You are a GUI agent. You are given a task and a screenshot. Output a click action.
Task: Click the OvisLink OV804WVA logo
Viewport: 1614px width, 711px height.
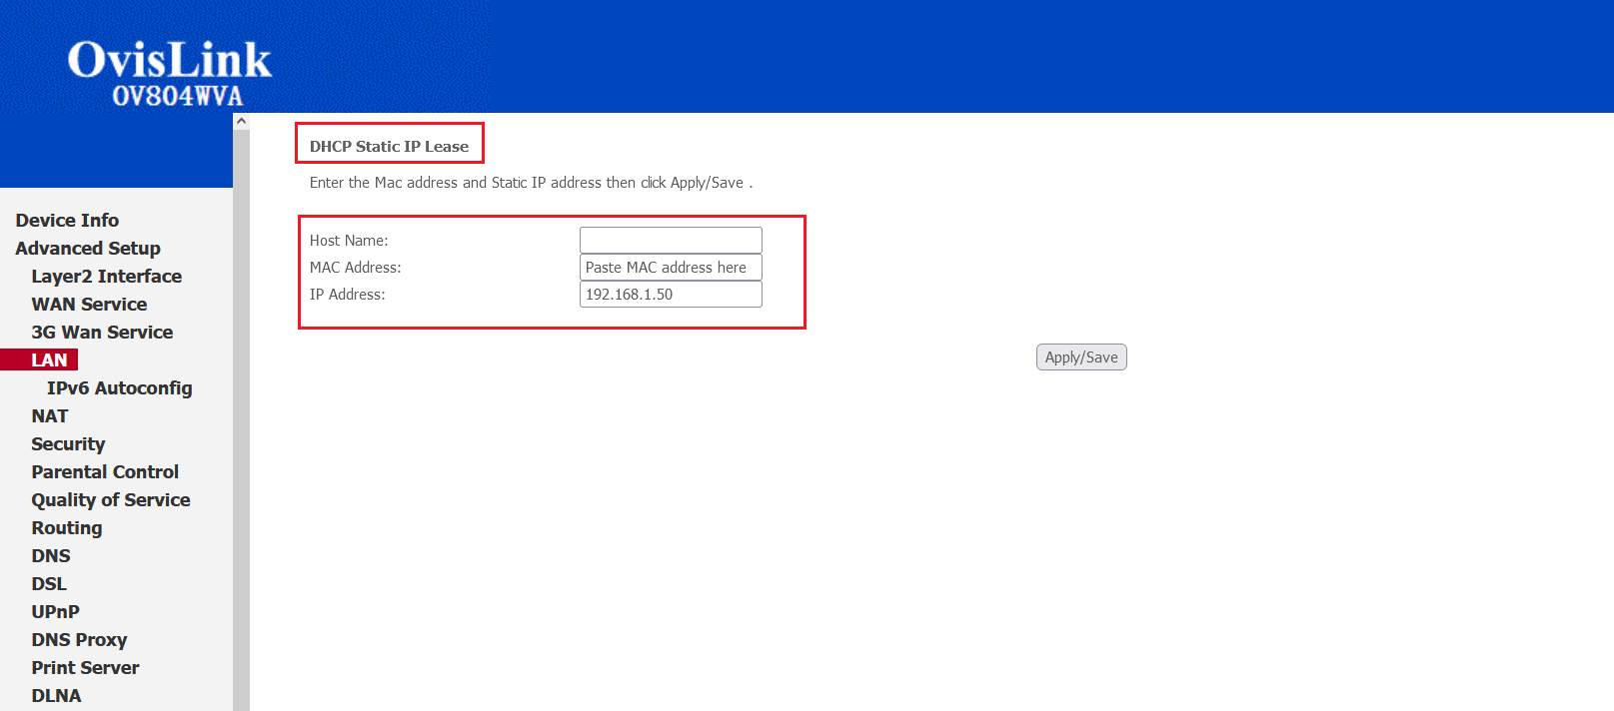(170, 72)
